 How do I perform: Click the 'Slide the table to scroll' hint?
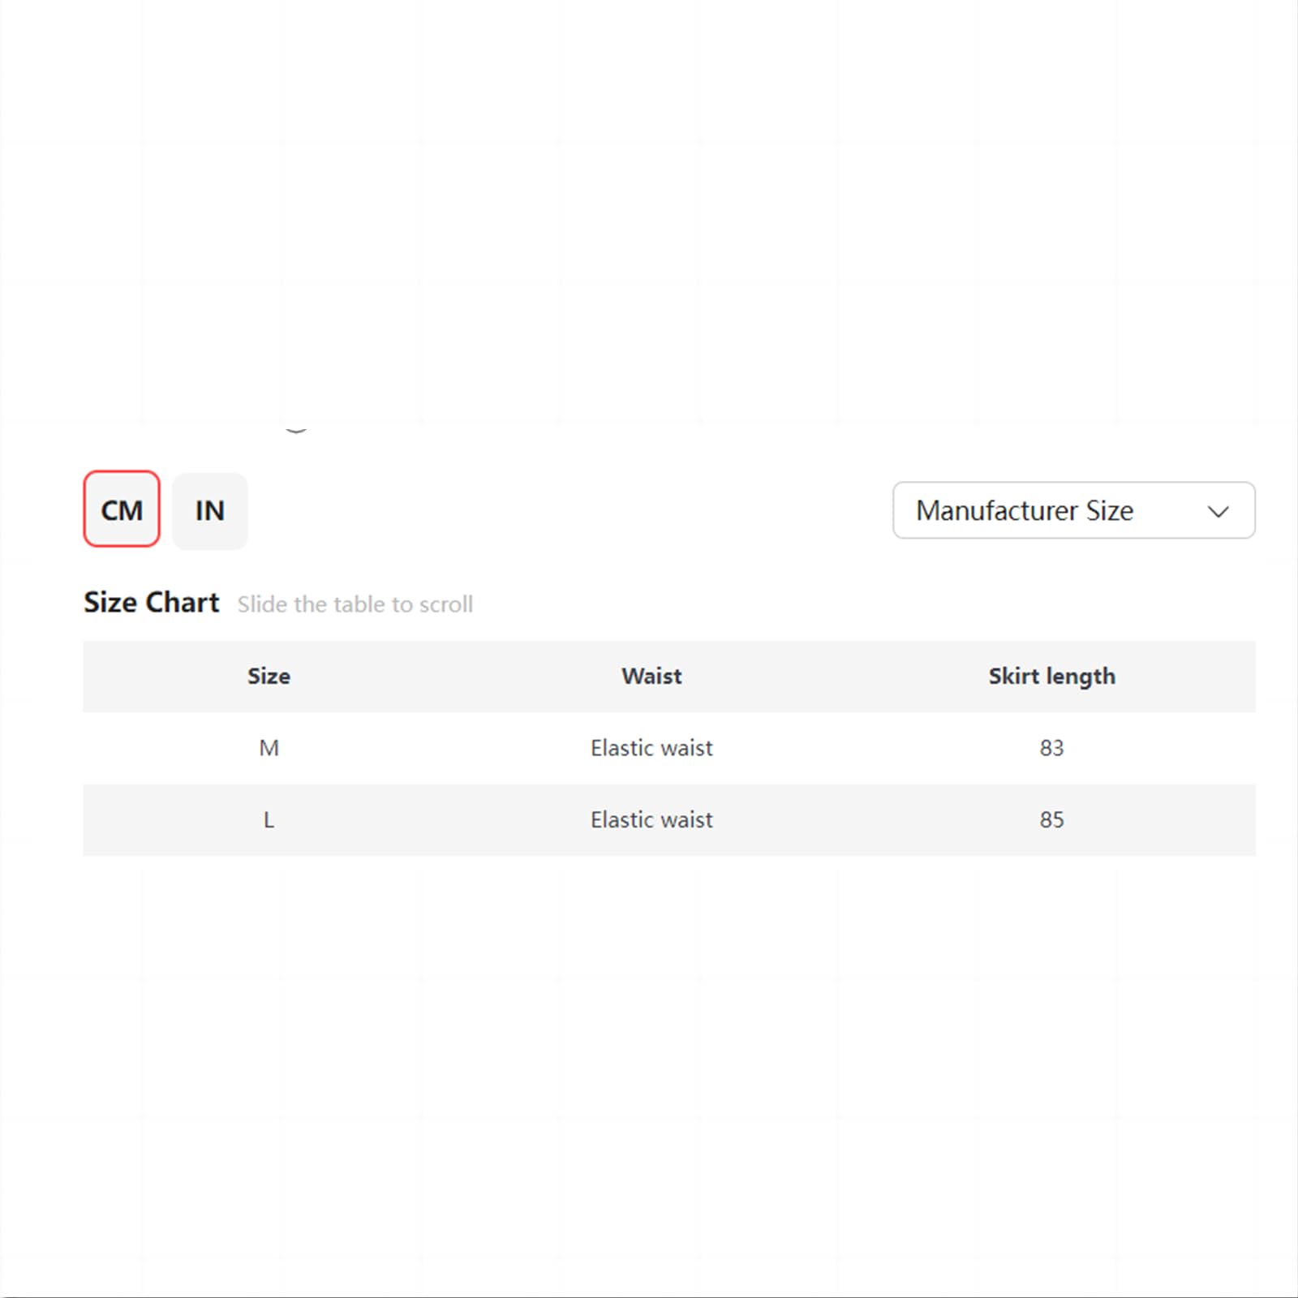click(355, 604)
